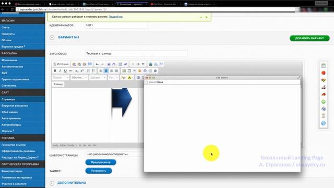Align text left
The image size is (334, 188).
pos(101,71)
